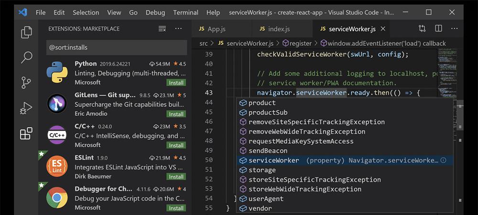Screen dimensions: 478x215
Task: Open Extensions panel More Actions ellipsis
Action: tap(178, 29)
